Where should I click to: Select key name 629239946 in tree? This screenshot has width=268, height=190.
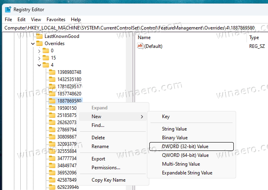click(x=68, y=187)
